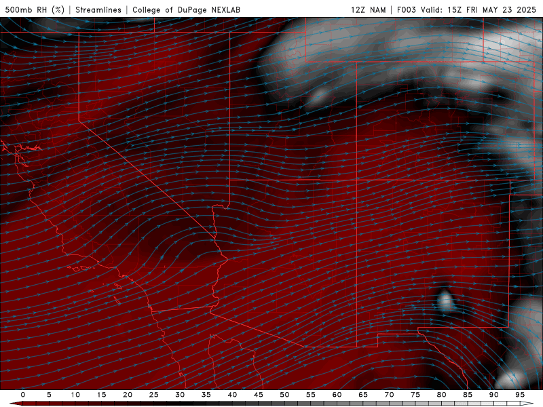Click the "20" value on color scale
The width and height of the screenshot is (543, 407).
pos(128,395)
